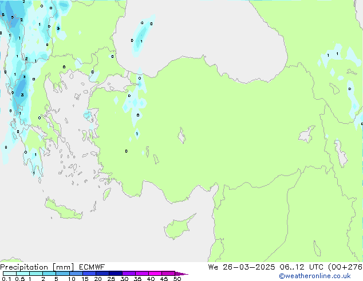
Task: Choose the 15–20 mm blue legend swatch
Action: (x=89, y=274)
